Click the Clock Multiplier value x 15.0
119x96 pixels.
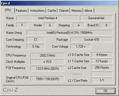click(47, 62)
